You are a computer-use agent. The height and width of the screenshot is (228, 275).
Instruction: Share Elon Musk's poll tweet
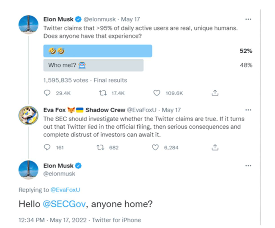point(215,93)
